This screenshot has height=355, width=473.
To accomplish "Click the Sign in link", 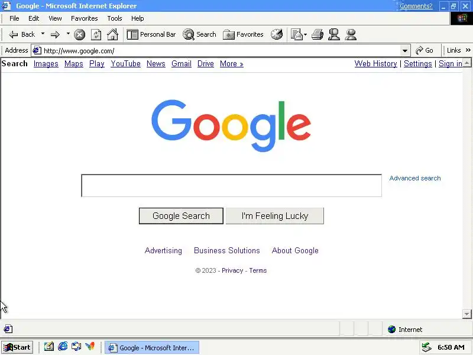I will pyautogui.click(x=451, y=64).
